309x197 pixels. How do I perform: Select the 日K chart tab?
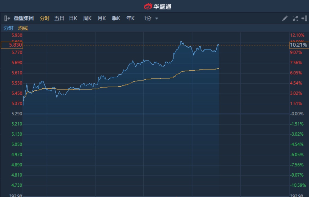pyautogui.click(x=73, y=19)
